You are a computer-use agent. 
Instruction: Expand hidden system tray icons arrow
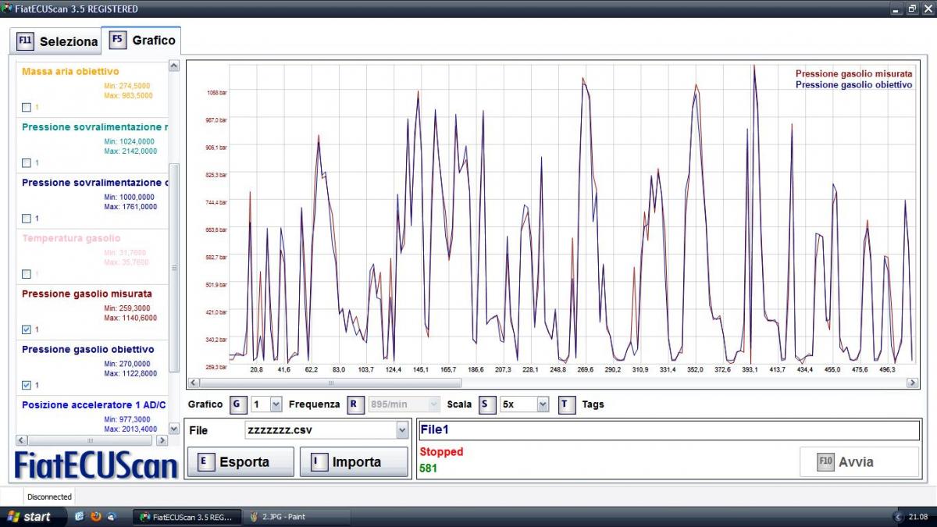click(x=898, y=517)
